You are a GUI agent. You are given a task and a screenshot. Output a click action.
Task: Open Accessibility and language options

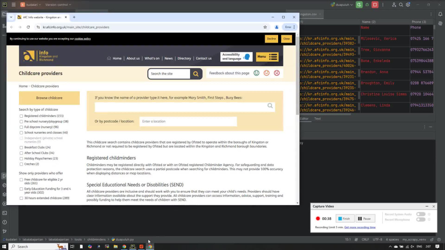point(236,57)
